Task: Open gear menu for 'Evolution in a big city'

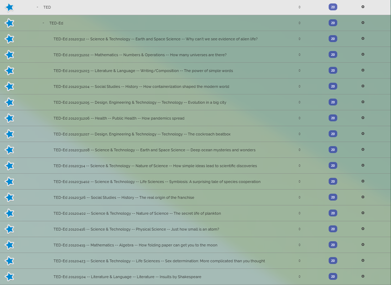Action: pyautogui.click(x=363, y=102)
